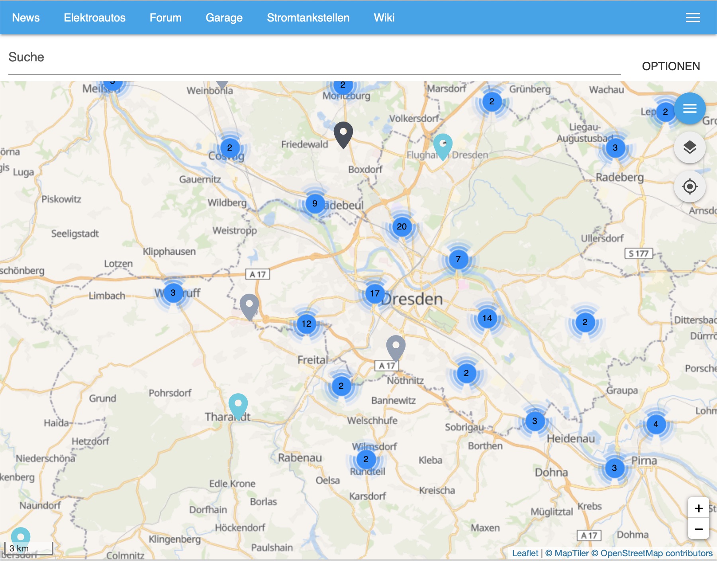Expand the 17-station cluster at Dresden
717x561 pixels.
tap(374, 294)
